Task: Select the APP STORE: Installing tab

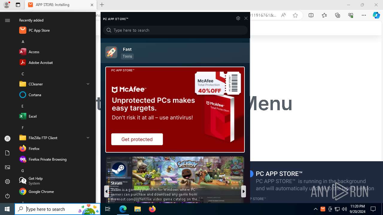Action: pyautogui.click(x=61, y=5)
